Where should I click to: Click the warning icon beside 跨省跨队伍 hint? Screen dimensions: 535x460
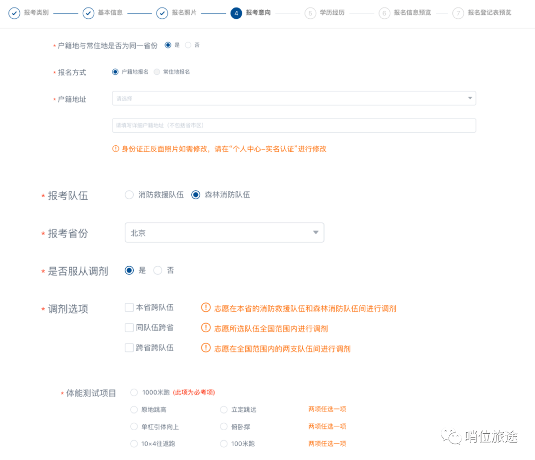coord(206,347)
